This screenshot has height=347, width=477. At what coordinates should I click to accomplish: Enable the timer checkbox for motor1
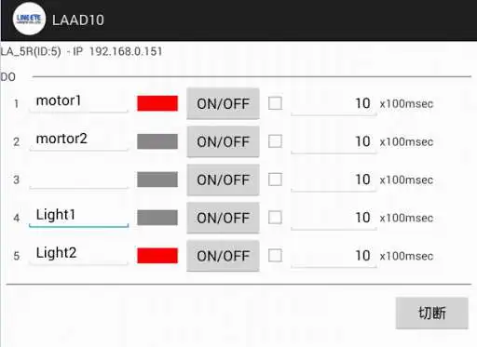[275, 103]
